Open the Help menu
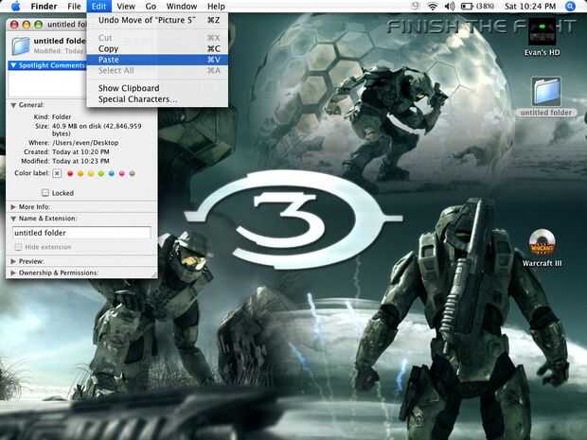This screenshot has height=440, width=587. coord(216,6)
